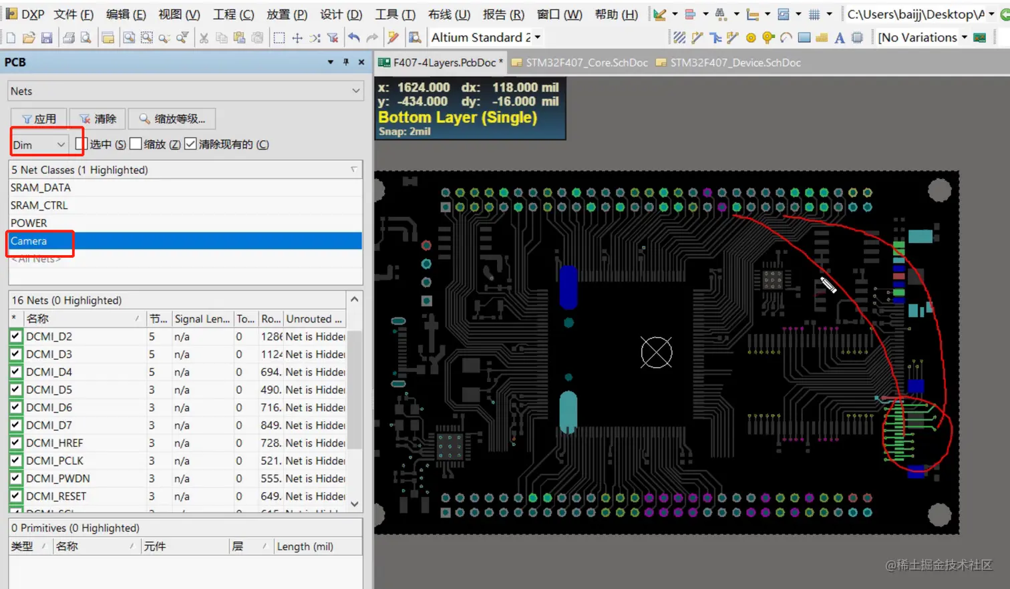Image resolution: width=1010 pixels, height=589 pixels.
Task: Click the 缩放等级 zoom level button
Action: (172, 119)
